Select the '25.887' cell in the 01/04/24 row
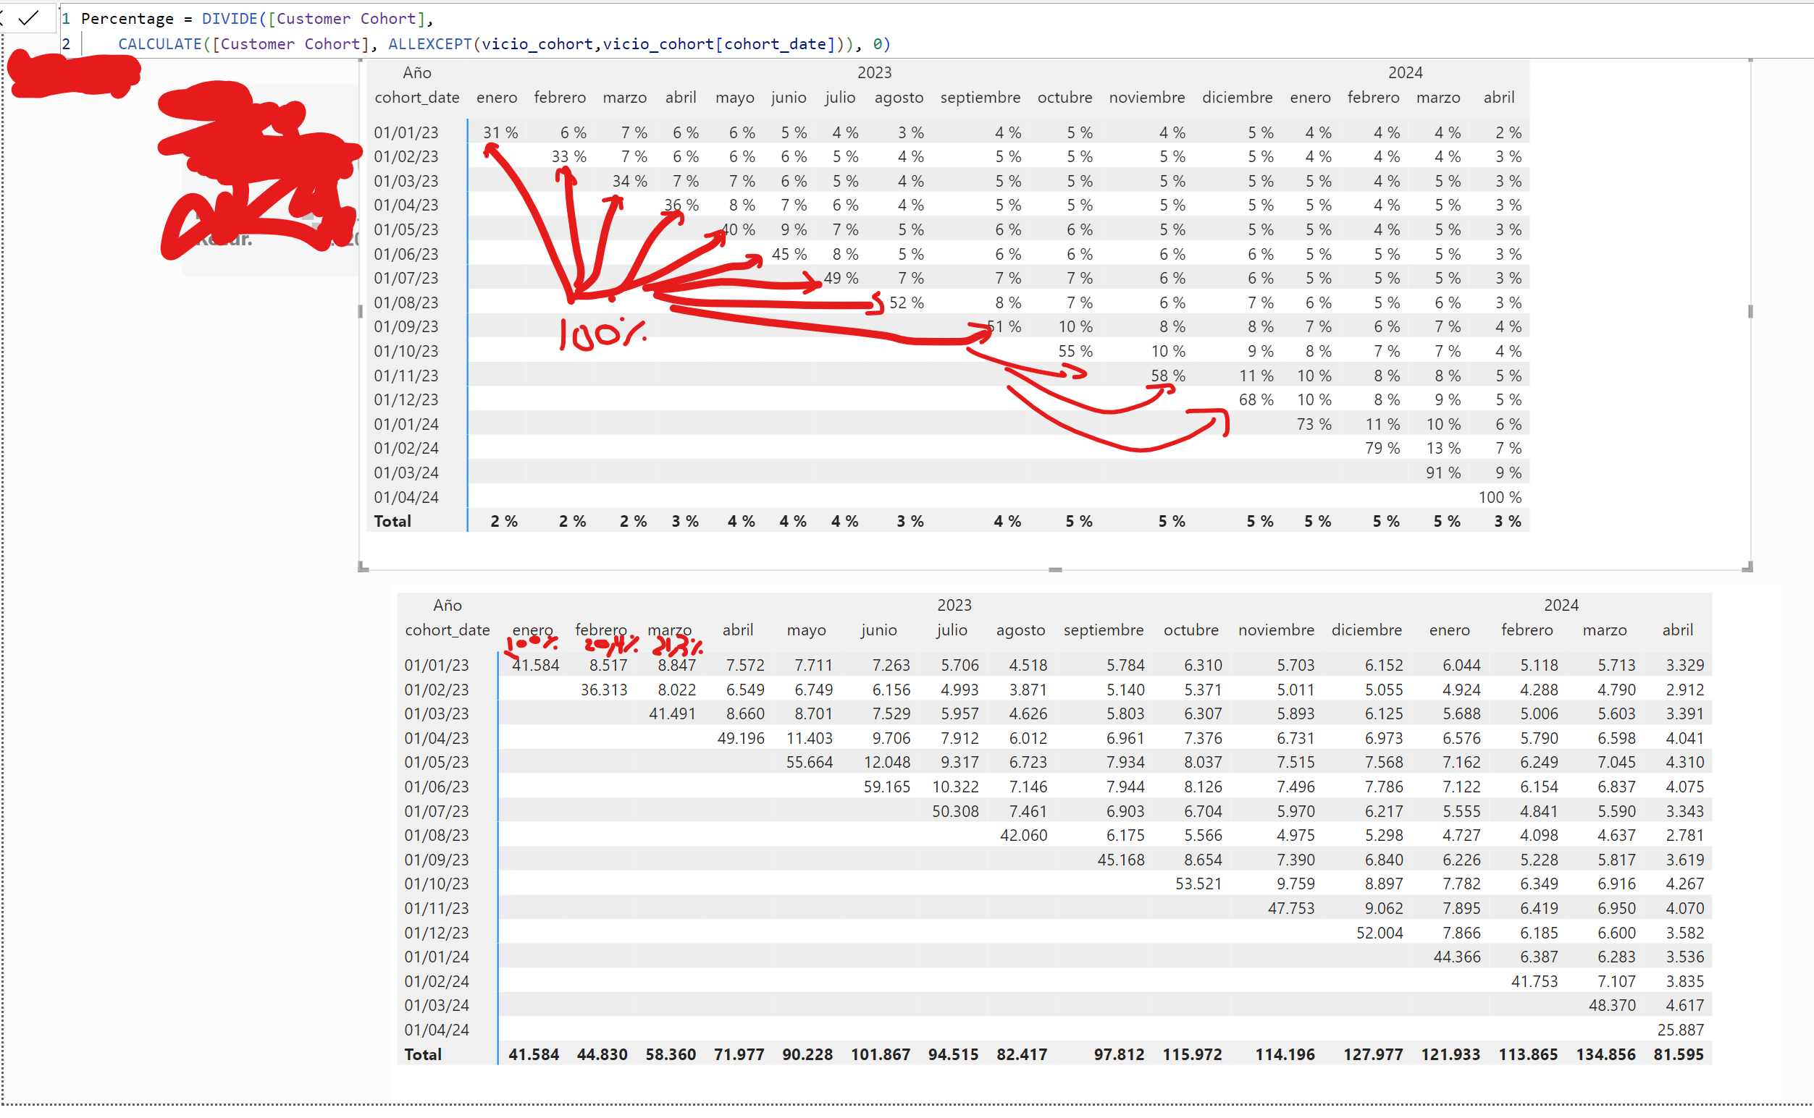Viewport: 1814px width, 1118px height. (1680, 1030)
